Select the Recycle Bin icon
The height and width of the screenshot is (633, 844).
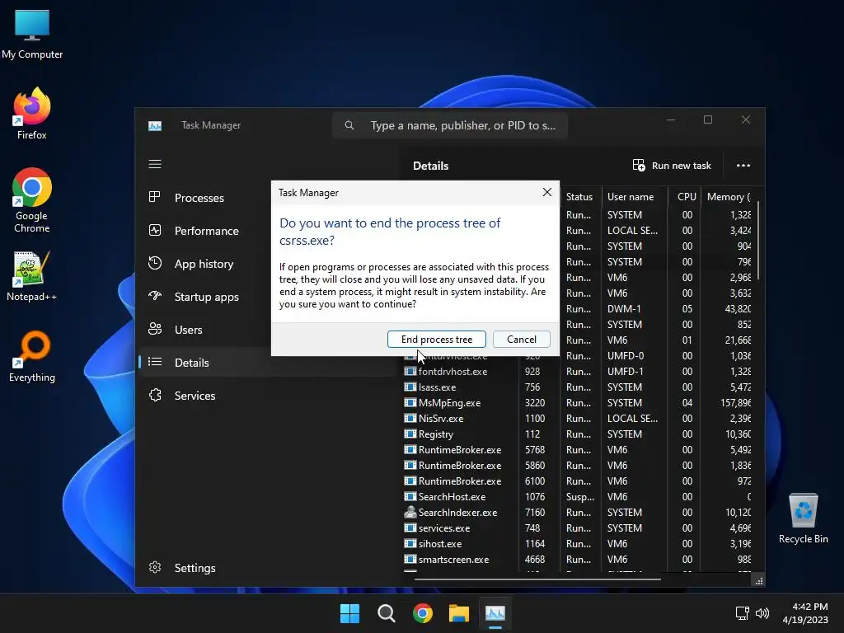pos(803,518)
